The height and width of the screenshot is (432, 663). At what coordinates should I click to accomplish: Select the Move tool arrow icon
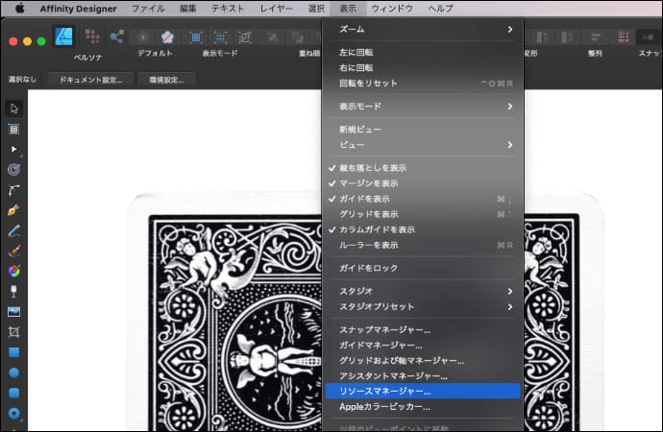[x=14, y=108]
